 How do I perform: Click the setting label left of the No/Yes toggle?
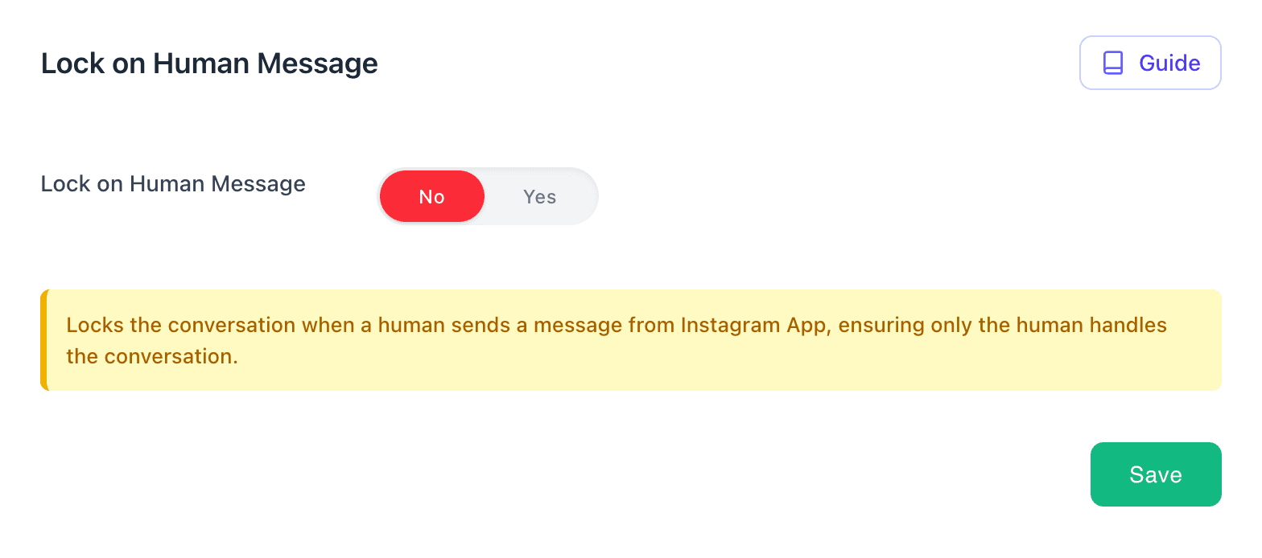click(x=173, y=184)
